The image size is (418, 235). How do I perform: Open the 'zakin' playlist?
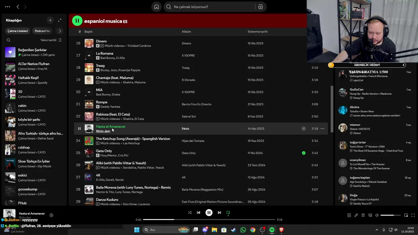coord(34,108)
